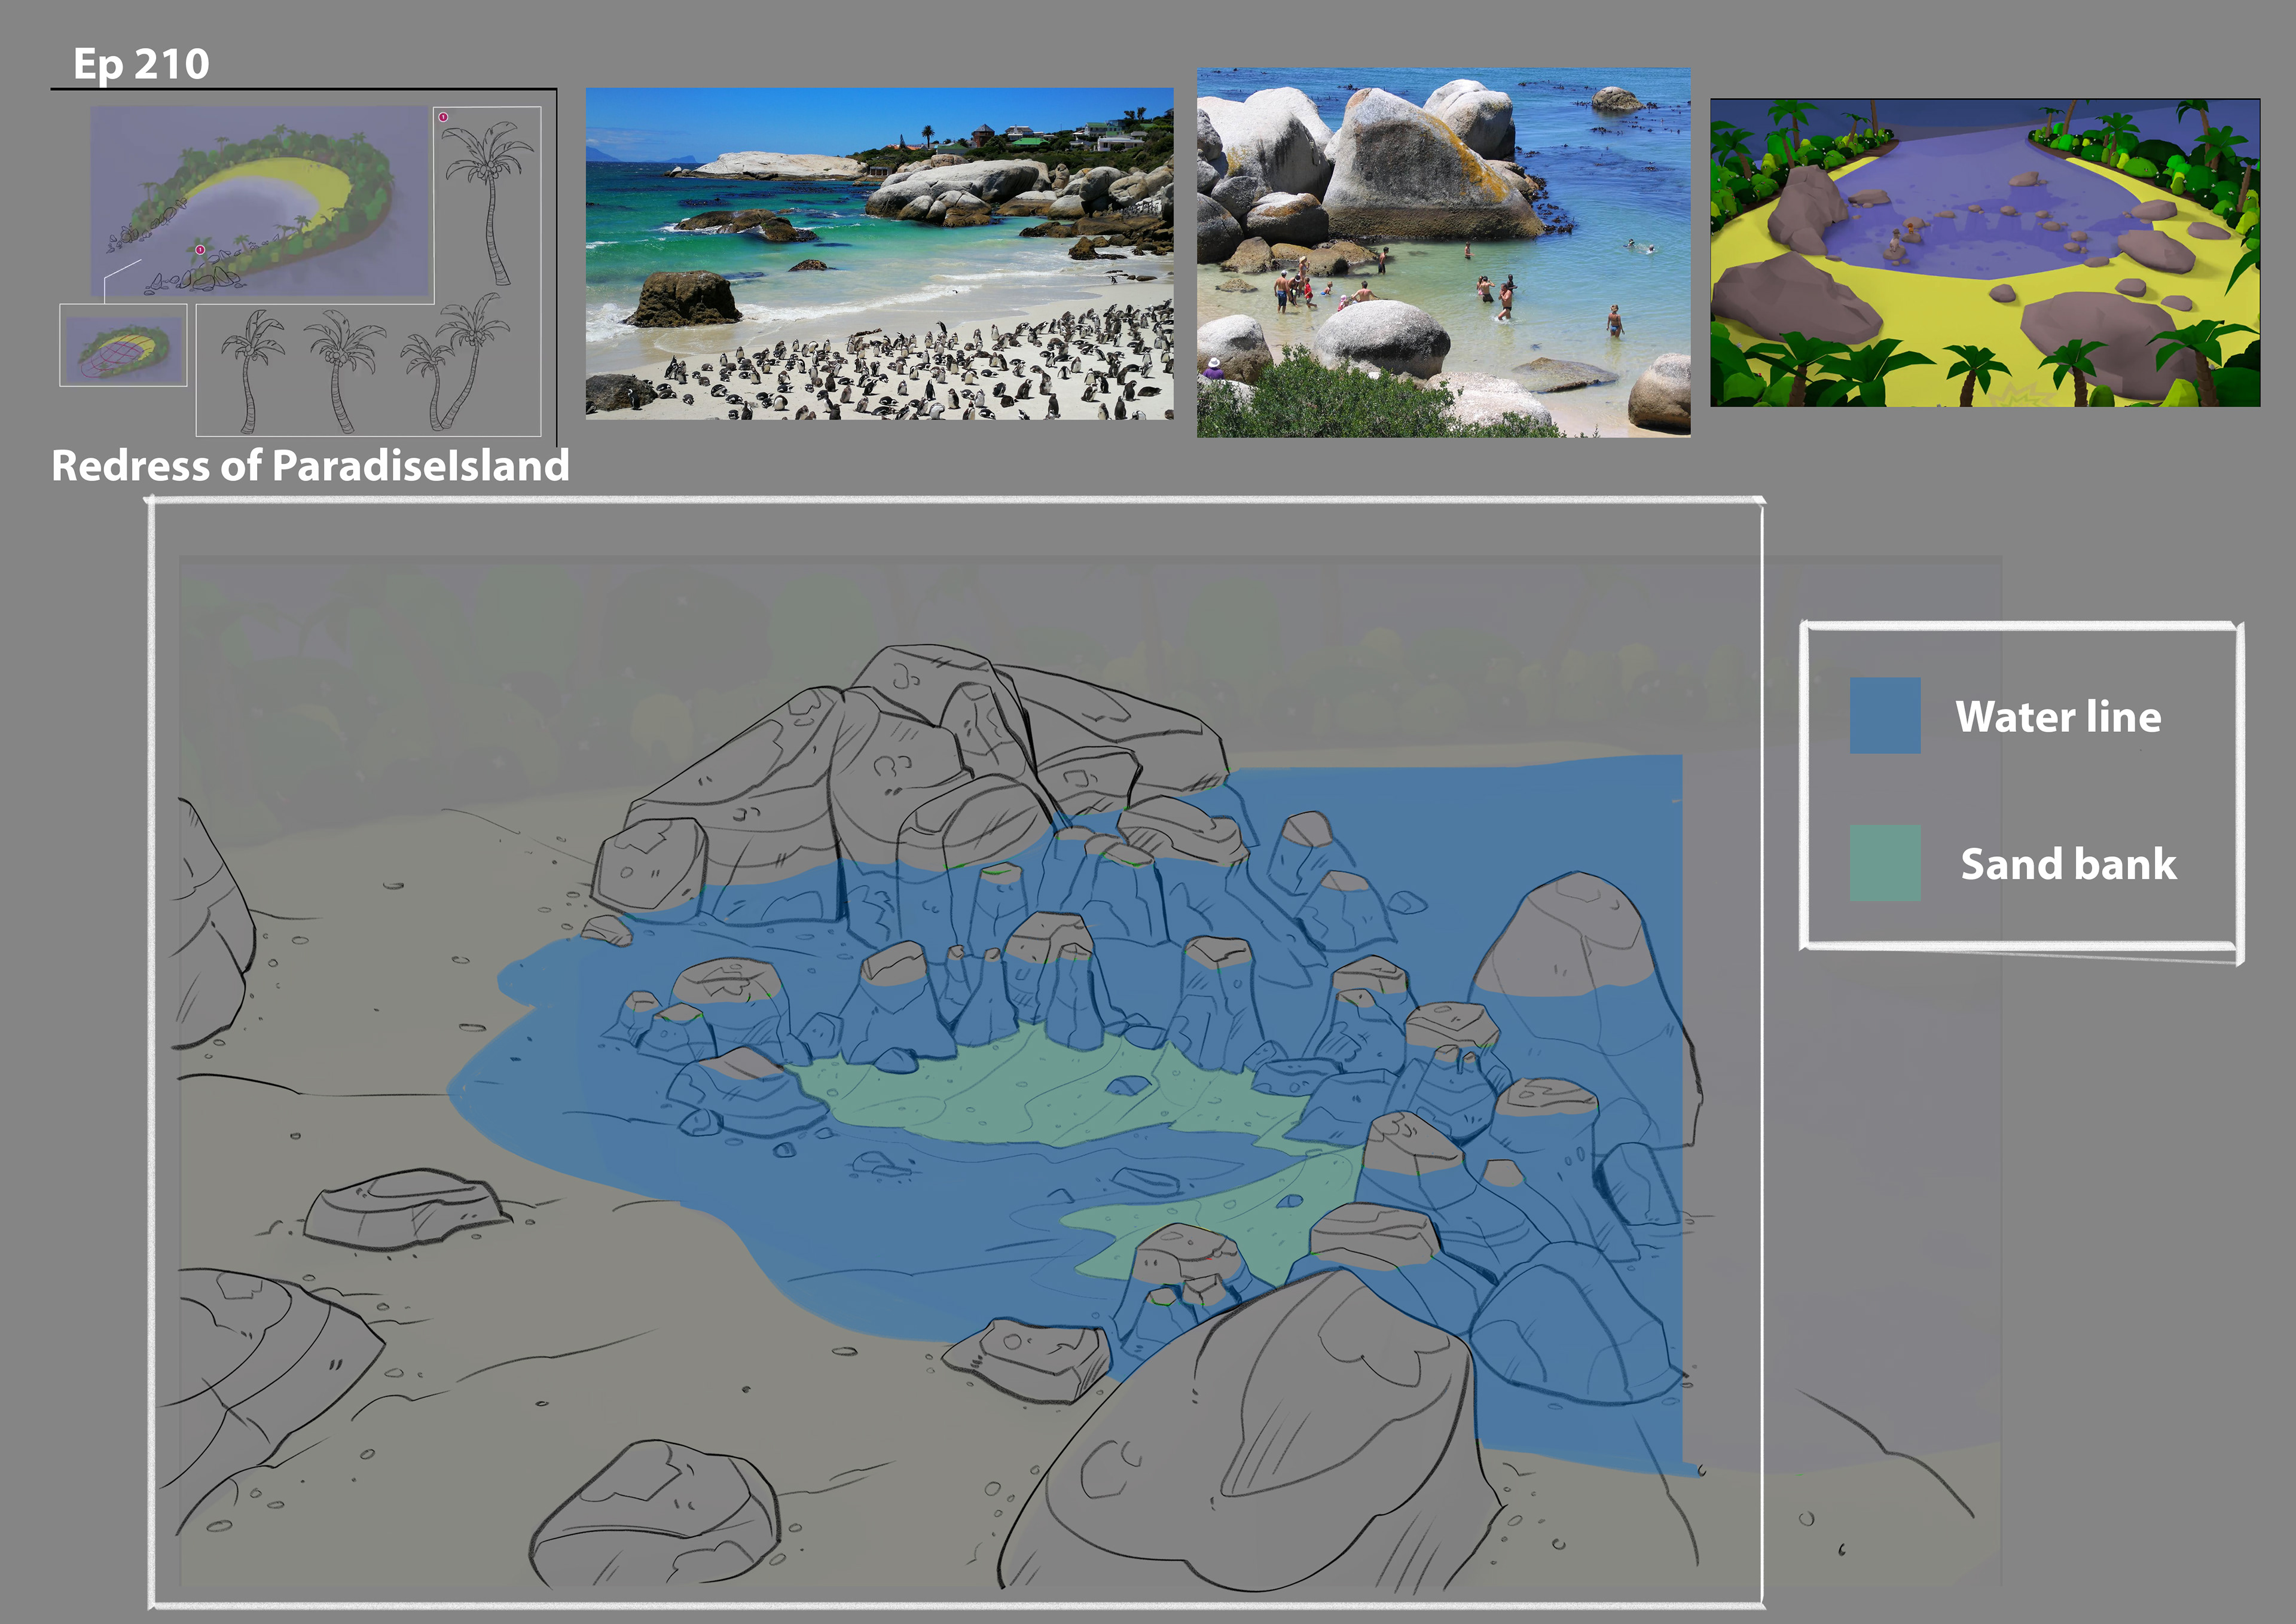Open the aerial island concept painting
The image size is (2296, 1624).
pyautogui.click(x=260, y=200)
